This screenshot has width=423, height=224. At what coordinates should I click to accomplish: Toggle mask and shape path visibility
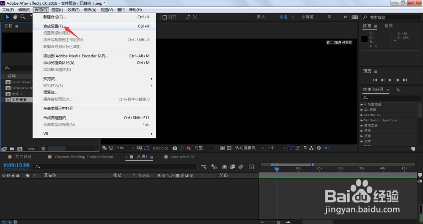click(146, 148)
